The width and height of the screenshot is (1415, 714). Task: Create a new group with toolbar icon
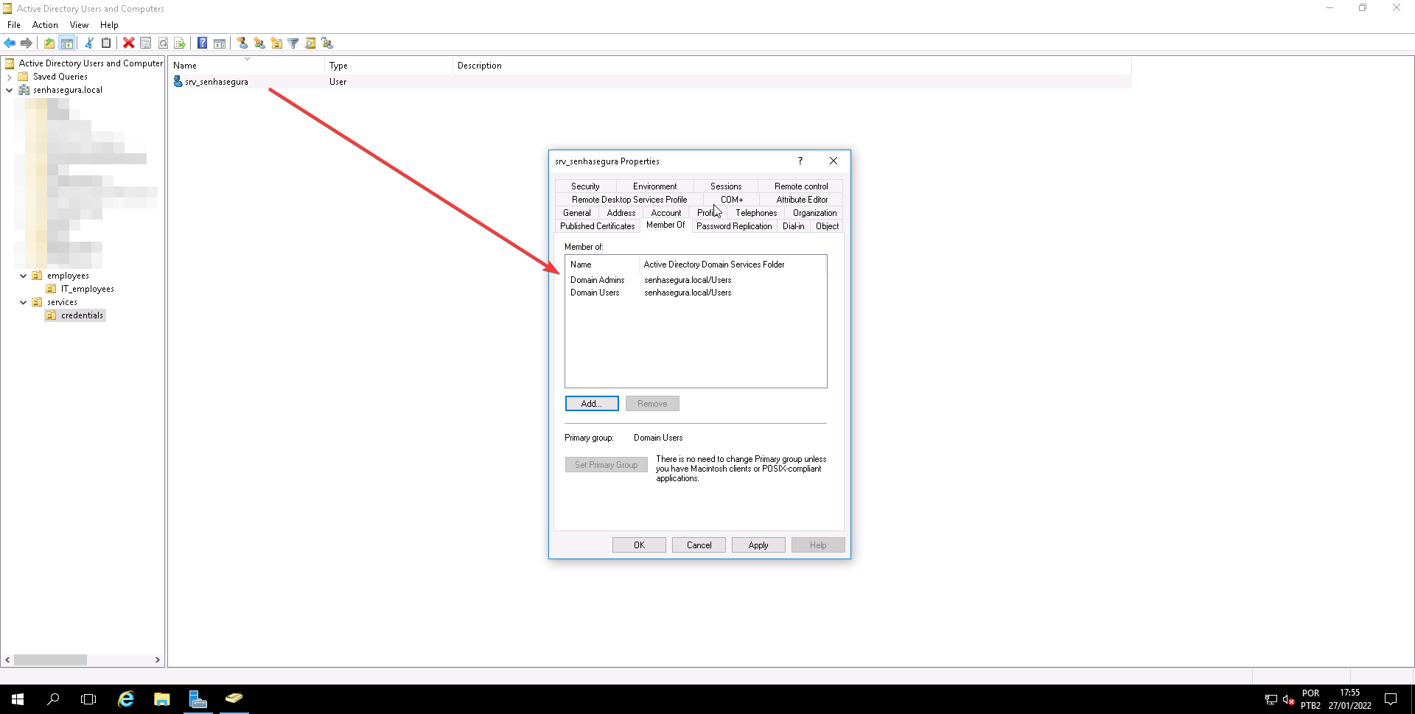point(259,43)
